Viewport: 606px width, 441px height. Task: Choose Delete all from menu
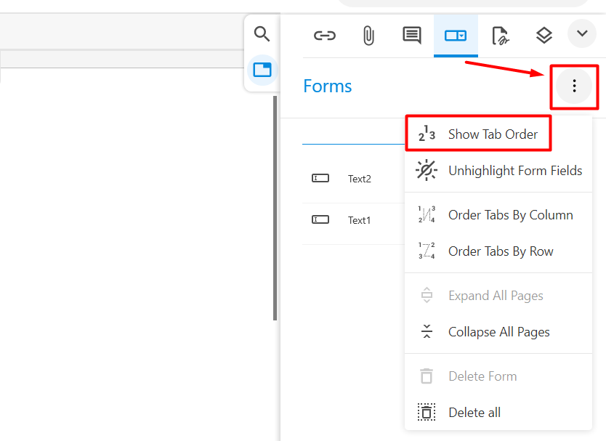(498, 413)
